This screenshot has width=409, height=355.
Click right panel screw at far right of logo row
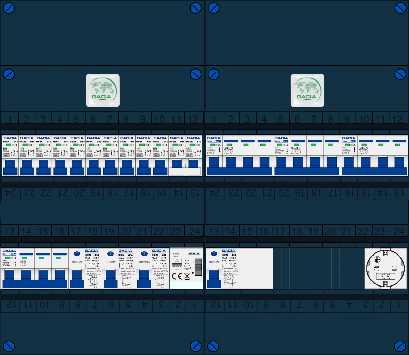400,74
